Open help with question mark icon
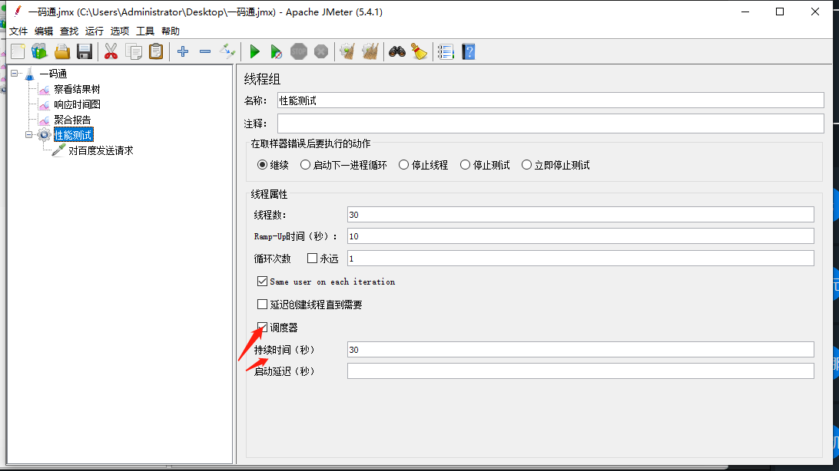Screen dimensions: 839x471 [x=469, y=52]
